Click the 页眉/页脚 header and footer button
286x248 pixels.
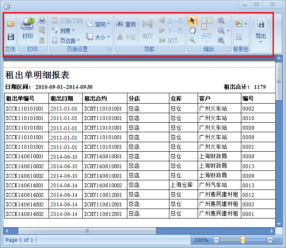68,21
